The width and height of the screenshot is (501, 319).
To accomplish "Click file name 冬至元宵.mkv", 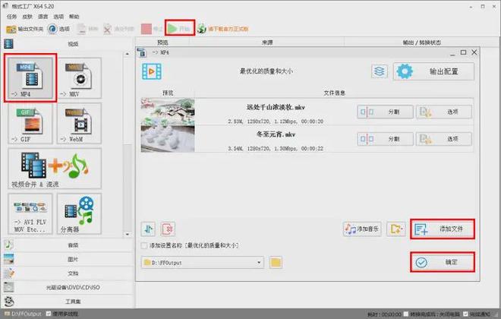I will click(276, 134).
